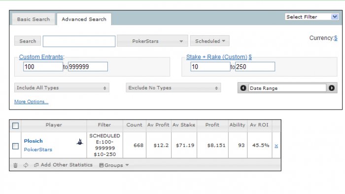Click the Custom Entrants link
The image size is (345, 194).
[x=41, y=57]
